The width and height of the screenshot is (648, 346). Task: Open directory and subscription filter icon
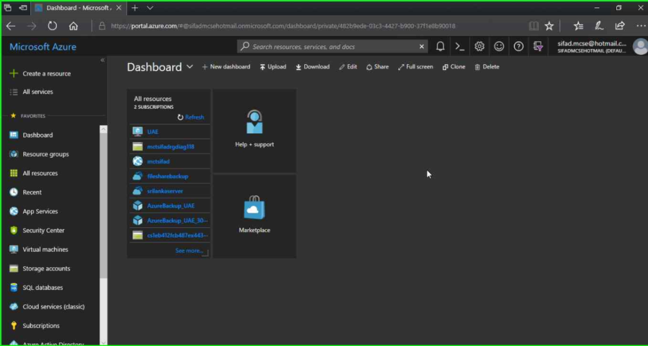[x=538, y=47]
